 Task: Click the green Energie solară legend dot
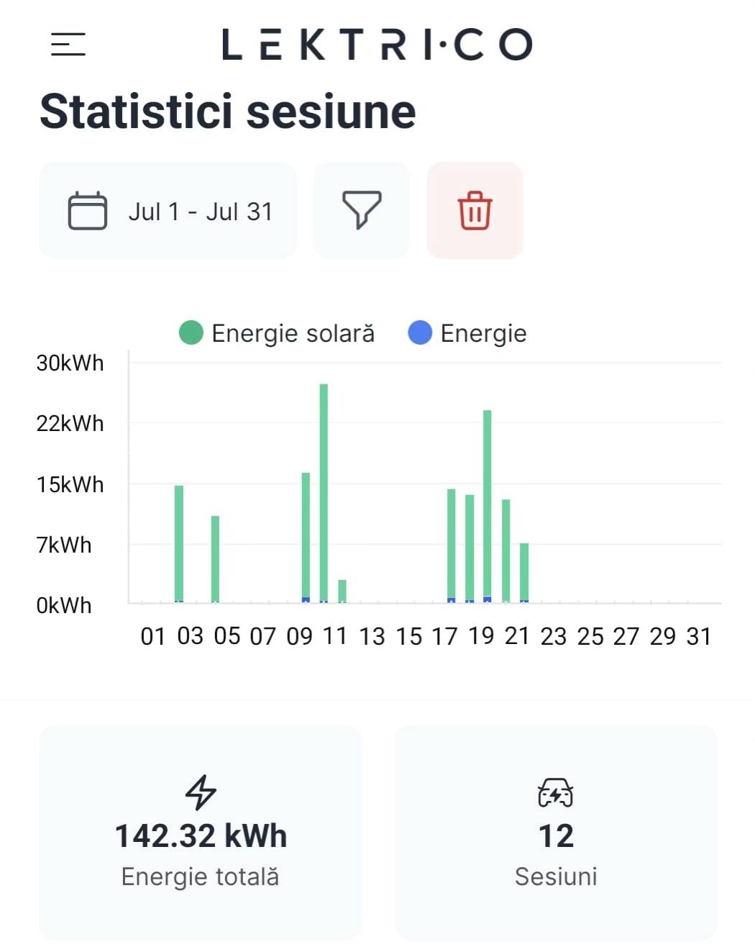point(191,333)
